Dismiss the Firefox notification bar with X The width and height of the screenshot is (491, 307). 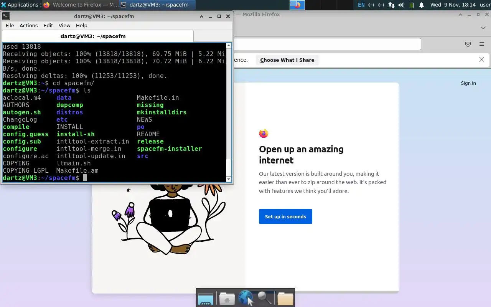[x=482, y=59]
